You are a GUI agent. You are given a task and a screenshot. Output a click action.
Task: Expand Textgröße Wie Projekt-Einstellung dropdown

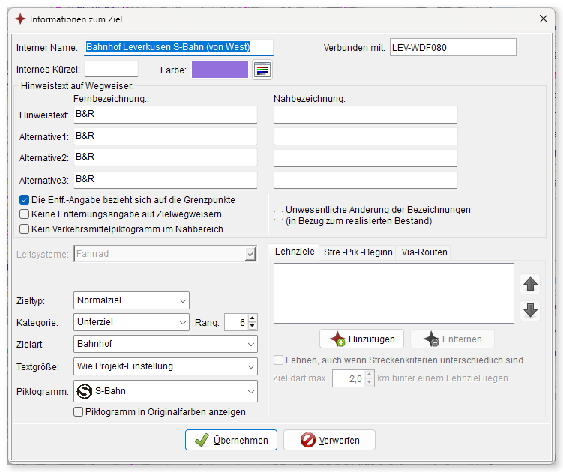point(251,367)
